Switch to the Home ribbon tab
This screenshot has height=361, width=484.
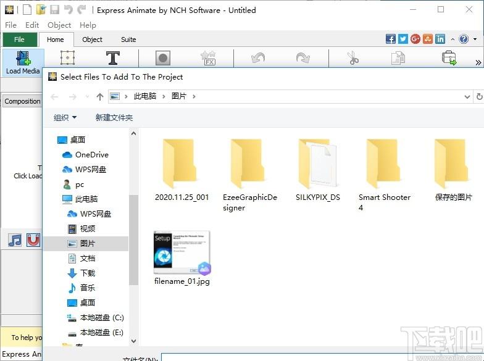[x=56, y=39]
